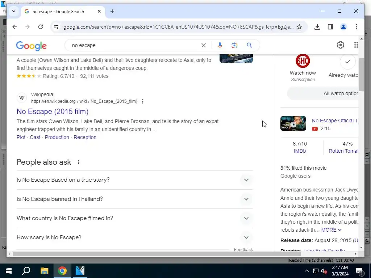Go to Google homepage via logo

31,46
